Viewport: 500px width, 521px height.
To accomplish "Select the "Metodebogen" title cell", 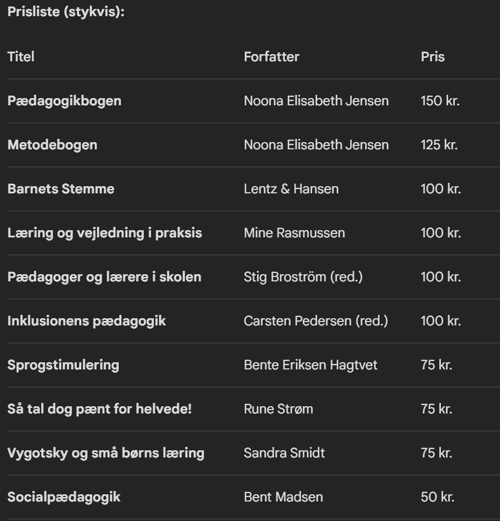I will 52,145.
